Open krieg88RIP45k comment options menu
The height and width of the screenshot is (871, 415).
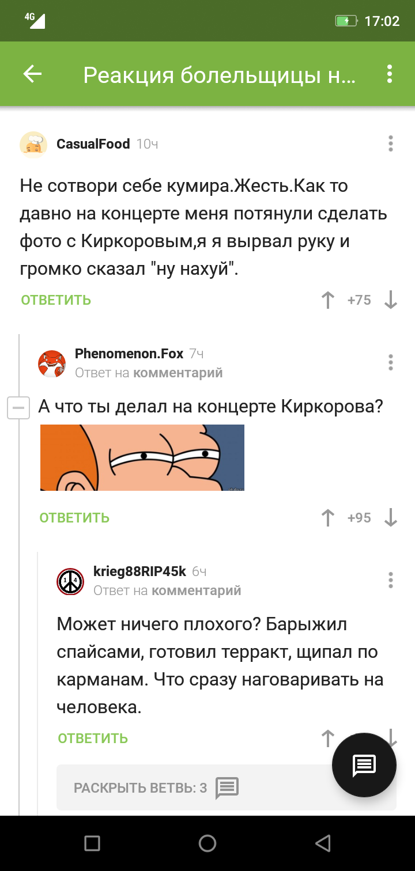click(391, 580)
